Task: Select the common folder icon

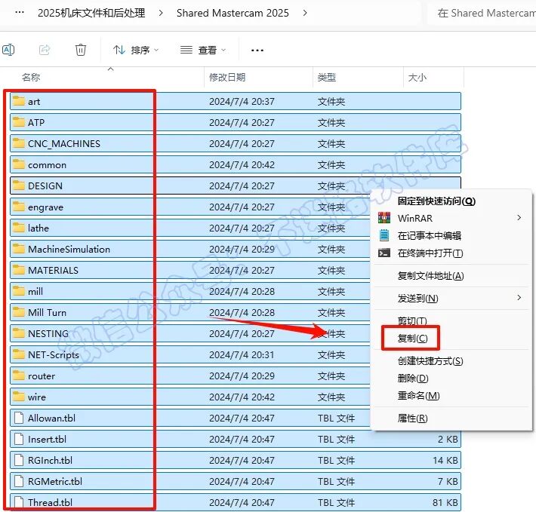Action: [x=18, y=164]
